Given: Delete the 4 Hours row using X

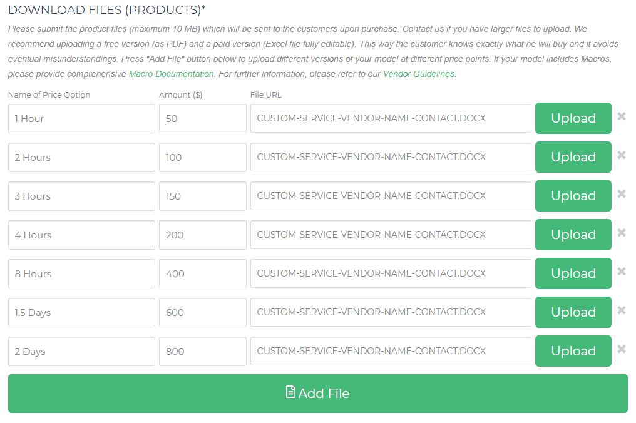Looking at the screenshot, I should (x=622, y=233).
